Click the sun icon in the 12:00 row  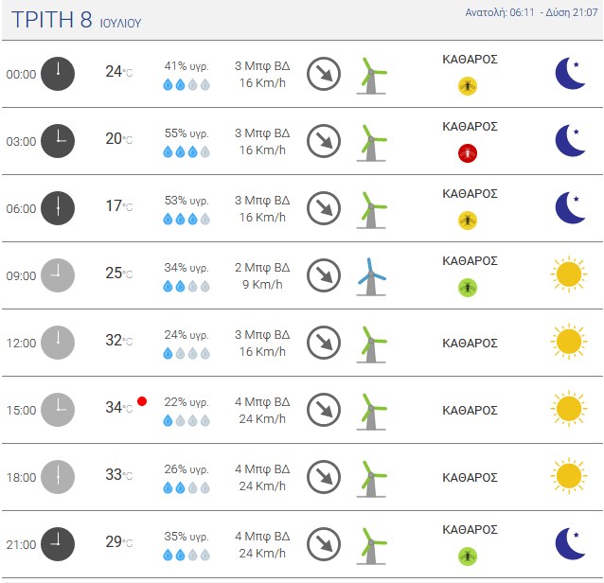[568, 342]
